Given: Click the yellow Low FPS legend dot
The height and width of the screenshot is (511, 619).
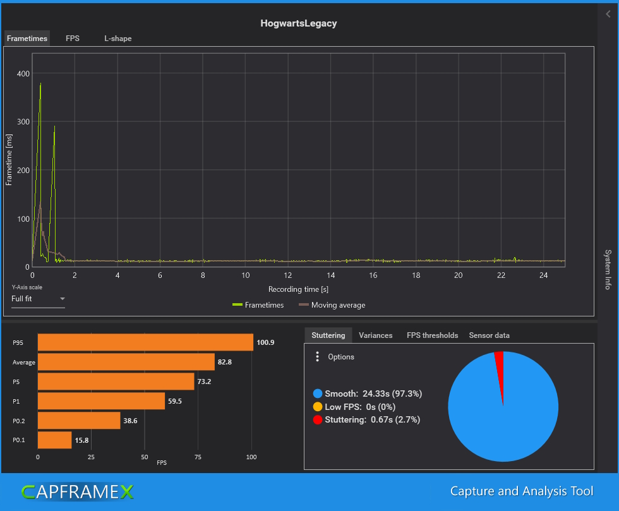Looking at the screenshot, I should click(x=317, y=407).
